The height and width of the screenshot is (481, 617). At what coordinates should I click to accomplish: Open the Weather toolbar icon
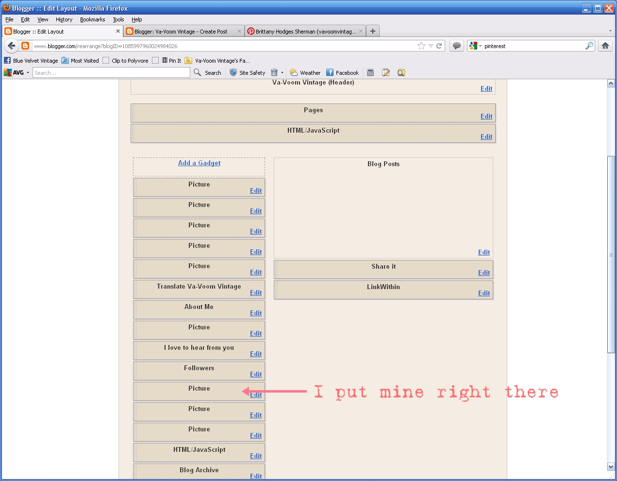tap(293, 72)
